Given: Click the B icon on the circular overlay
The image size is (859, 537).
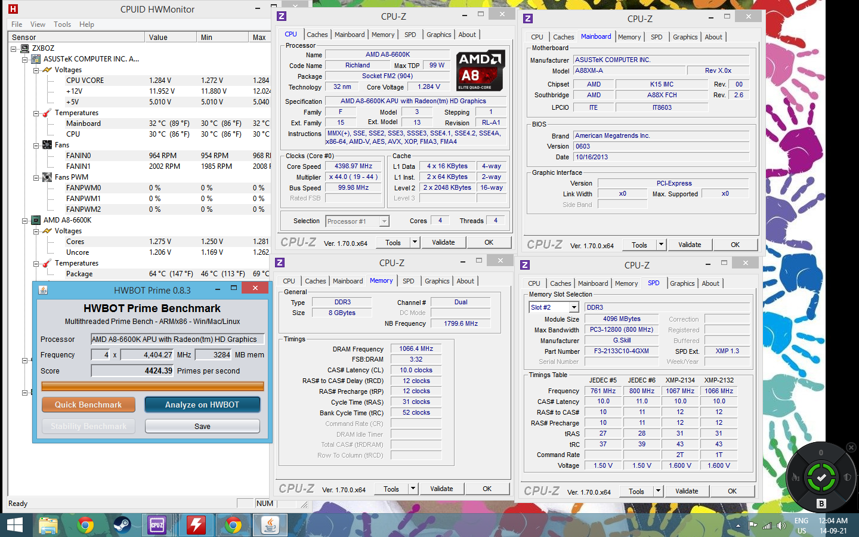Looking at the screenshot, I should 821,504.
